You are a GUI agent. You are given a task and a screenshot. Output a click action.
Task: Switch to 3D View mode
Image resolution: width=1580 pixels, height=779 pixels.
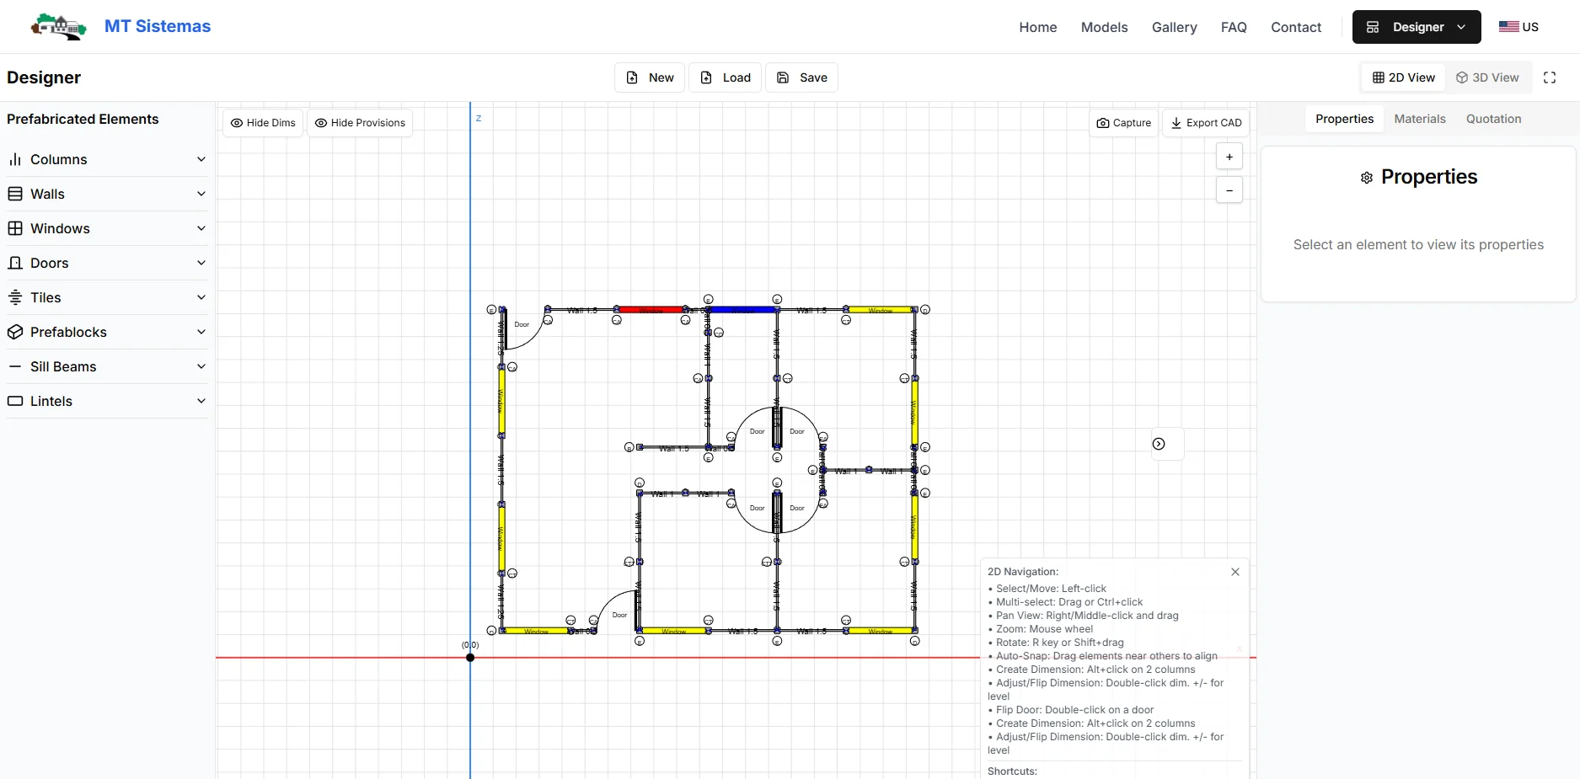(x=1488, y=77)
